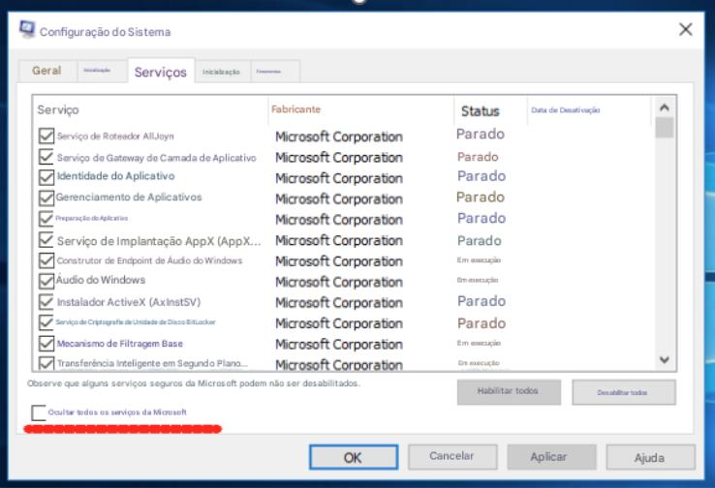The width and height of the screenshot is (715, 488).
Task: Click Parado status of Identidade do Aplicativo
Action: [482, 176]
